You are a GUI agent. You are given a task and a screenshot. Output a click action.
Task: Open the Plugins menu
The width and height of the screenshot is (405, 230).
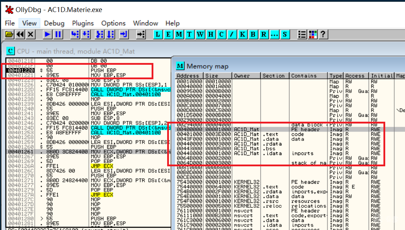point(83,23)
